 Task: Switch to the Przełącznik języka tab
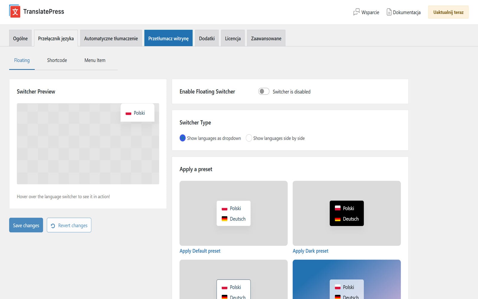[56, 38]
